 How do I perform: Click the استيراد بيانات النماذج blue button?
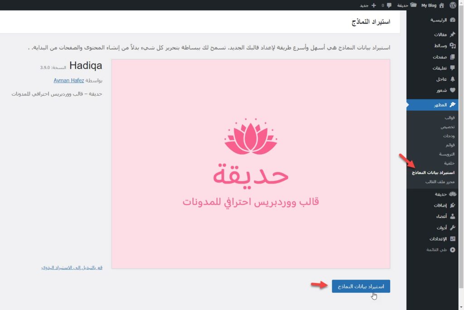[361, 286]
